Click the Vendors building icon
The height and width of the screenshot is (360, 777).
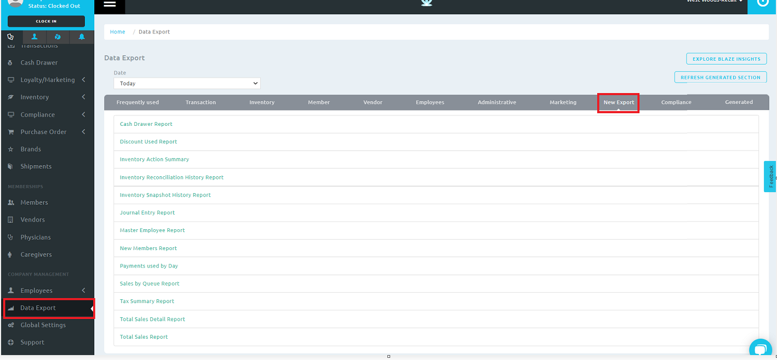[10, 220]
